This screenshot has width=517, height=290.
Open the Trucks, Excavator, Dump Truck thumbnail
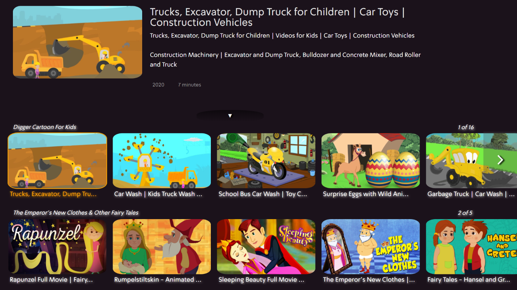[57, 161]
